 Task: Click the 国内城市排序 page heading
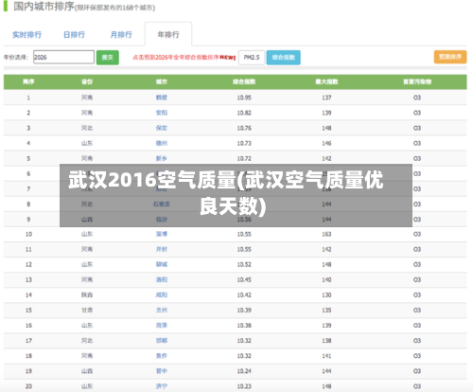(44, 7)
